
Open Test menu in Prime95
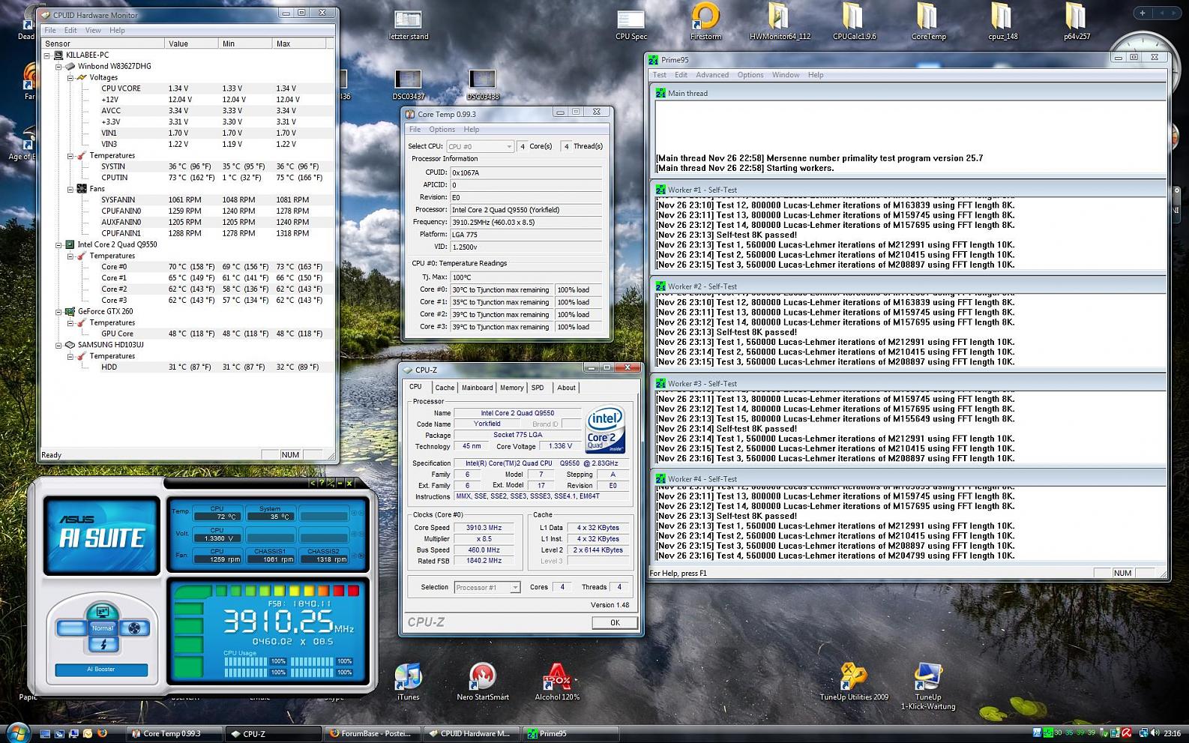pos(660,75)
